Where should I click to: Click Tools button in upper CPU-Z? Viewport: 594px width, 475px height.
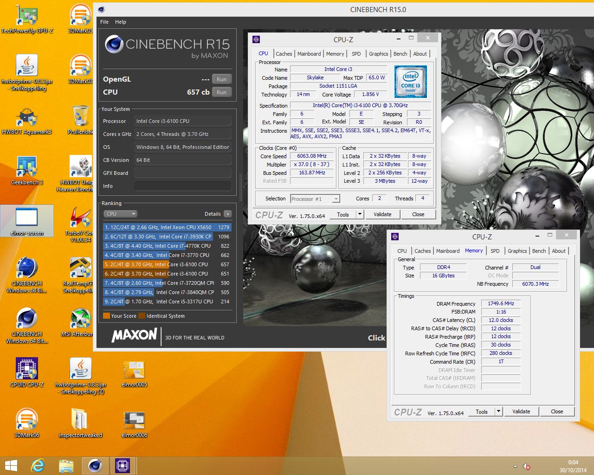(343, 214)
